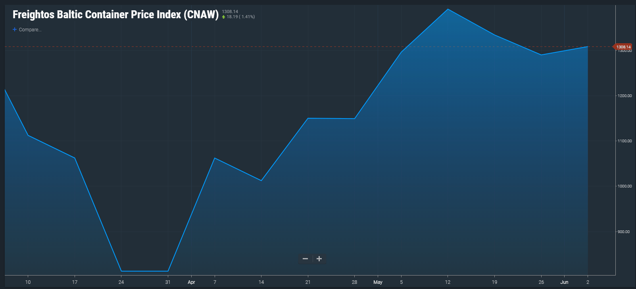The image size is (636, 289).
Task: Click the 18.19 (1.41%) change value
Action: pyautogui.click(x=240, y=17)
